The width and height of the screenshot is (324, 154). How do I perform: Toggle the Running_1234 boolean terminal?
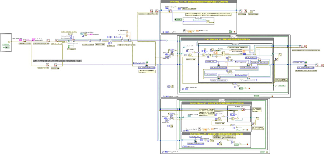click(x=186, y=146)
